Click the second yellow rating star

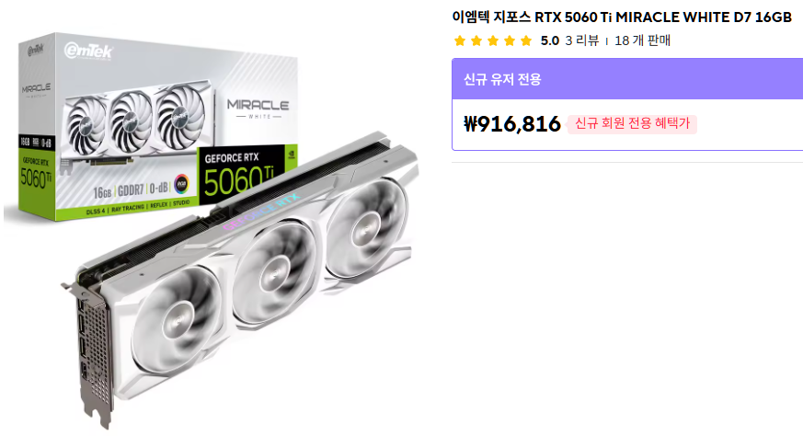476,41
